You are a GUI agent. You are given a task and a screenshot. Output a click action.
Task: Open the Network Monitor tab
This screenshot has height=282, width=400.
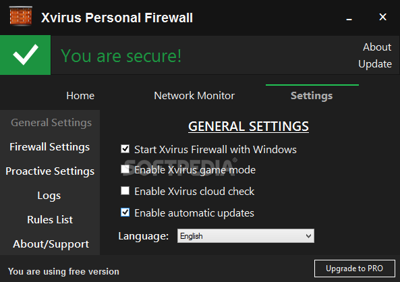coord(194,96)
